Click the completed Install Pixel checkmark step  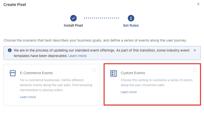pos(73,18)
